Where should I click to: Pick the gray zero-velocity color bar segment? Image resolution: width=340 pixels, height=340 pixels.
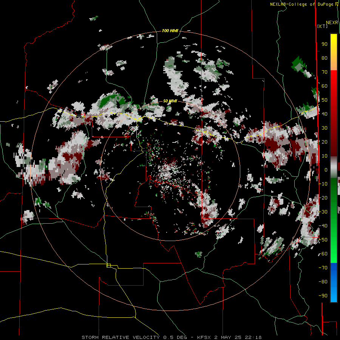tap(334, 167)
